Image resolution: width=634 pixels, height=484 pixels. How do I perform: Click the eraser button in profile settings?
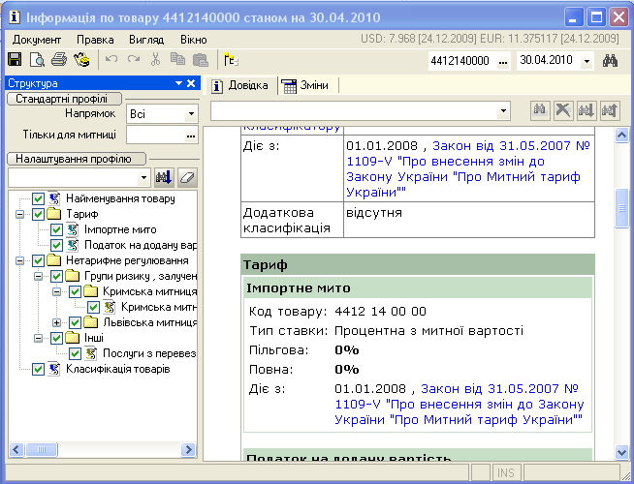[187, 177]
